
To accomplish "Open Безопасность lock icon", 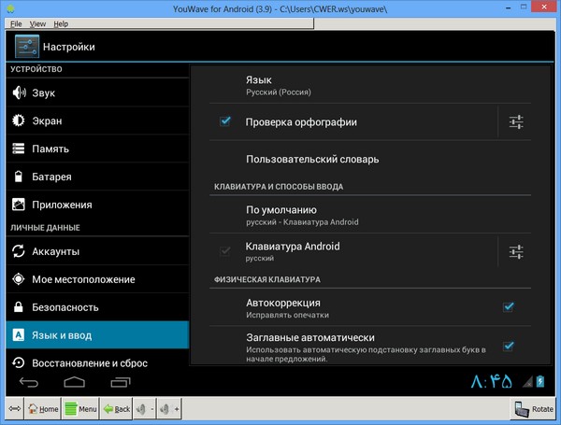I will point(19,307).
